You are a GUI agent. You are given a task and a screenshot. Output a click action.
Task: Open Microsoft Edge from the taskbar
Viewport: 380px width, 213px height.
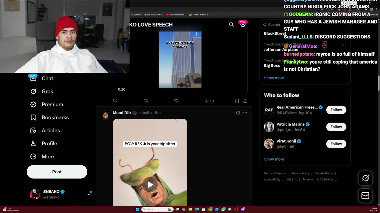pos(197,209)
